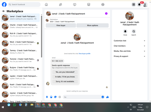
Task: Open the purple conversation information icon
Action: coord(106,14)
